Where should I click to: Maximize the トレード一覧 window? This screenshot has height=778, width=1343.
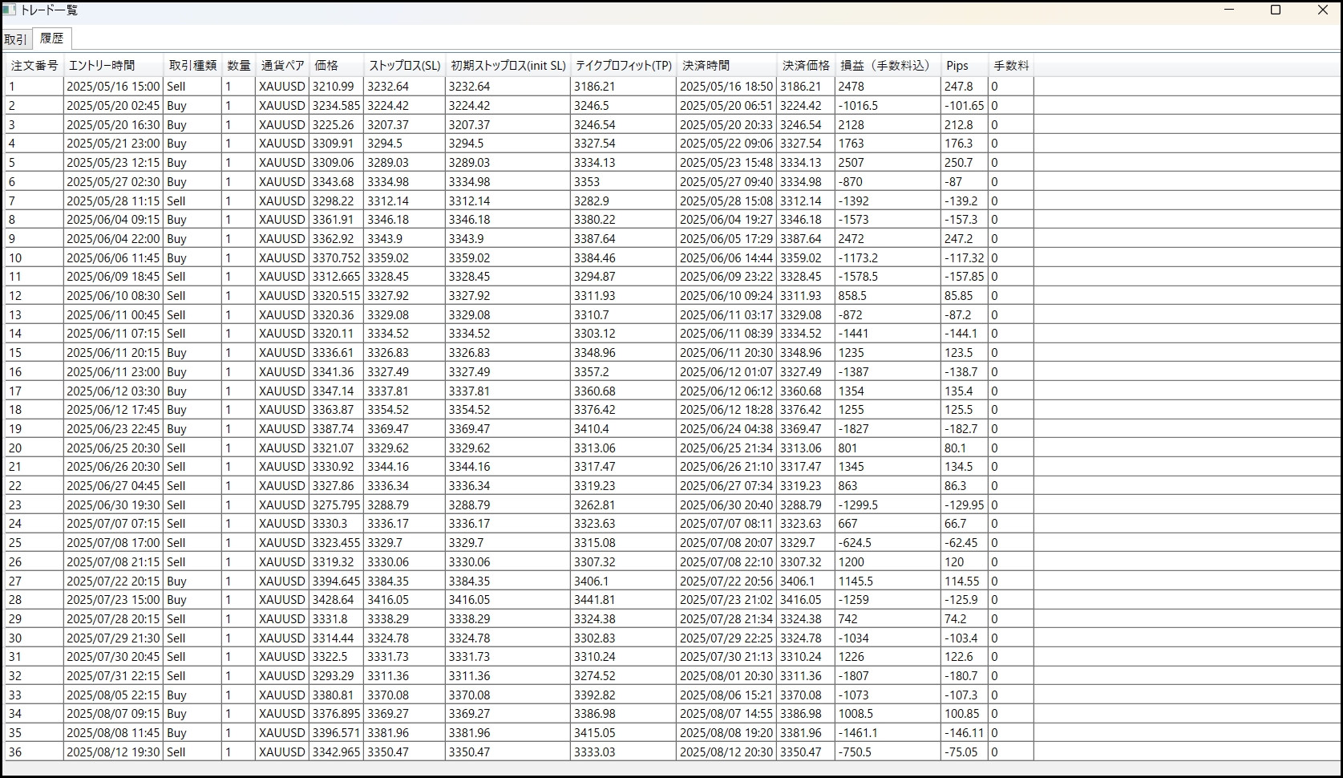click(x=1276, y=10)
